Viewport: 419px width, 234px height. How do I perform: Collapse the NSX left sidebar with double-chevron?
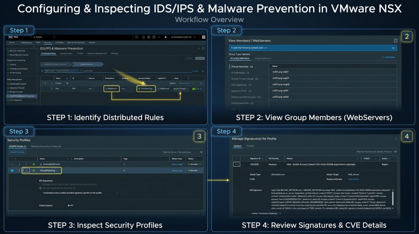pos(34,47)
